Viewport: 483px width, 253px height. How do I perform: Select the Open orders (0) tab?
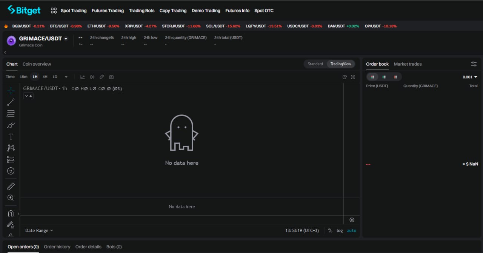coord(23,247)
